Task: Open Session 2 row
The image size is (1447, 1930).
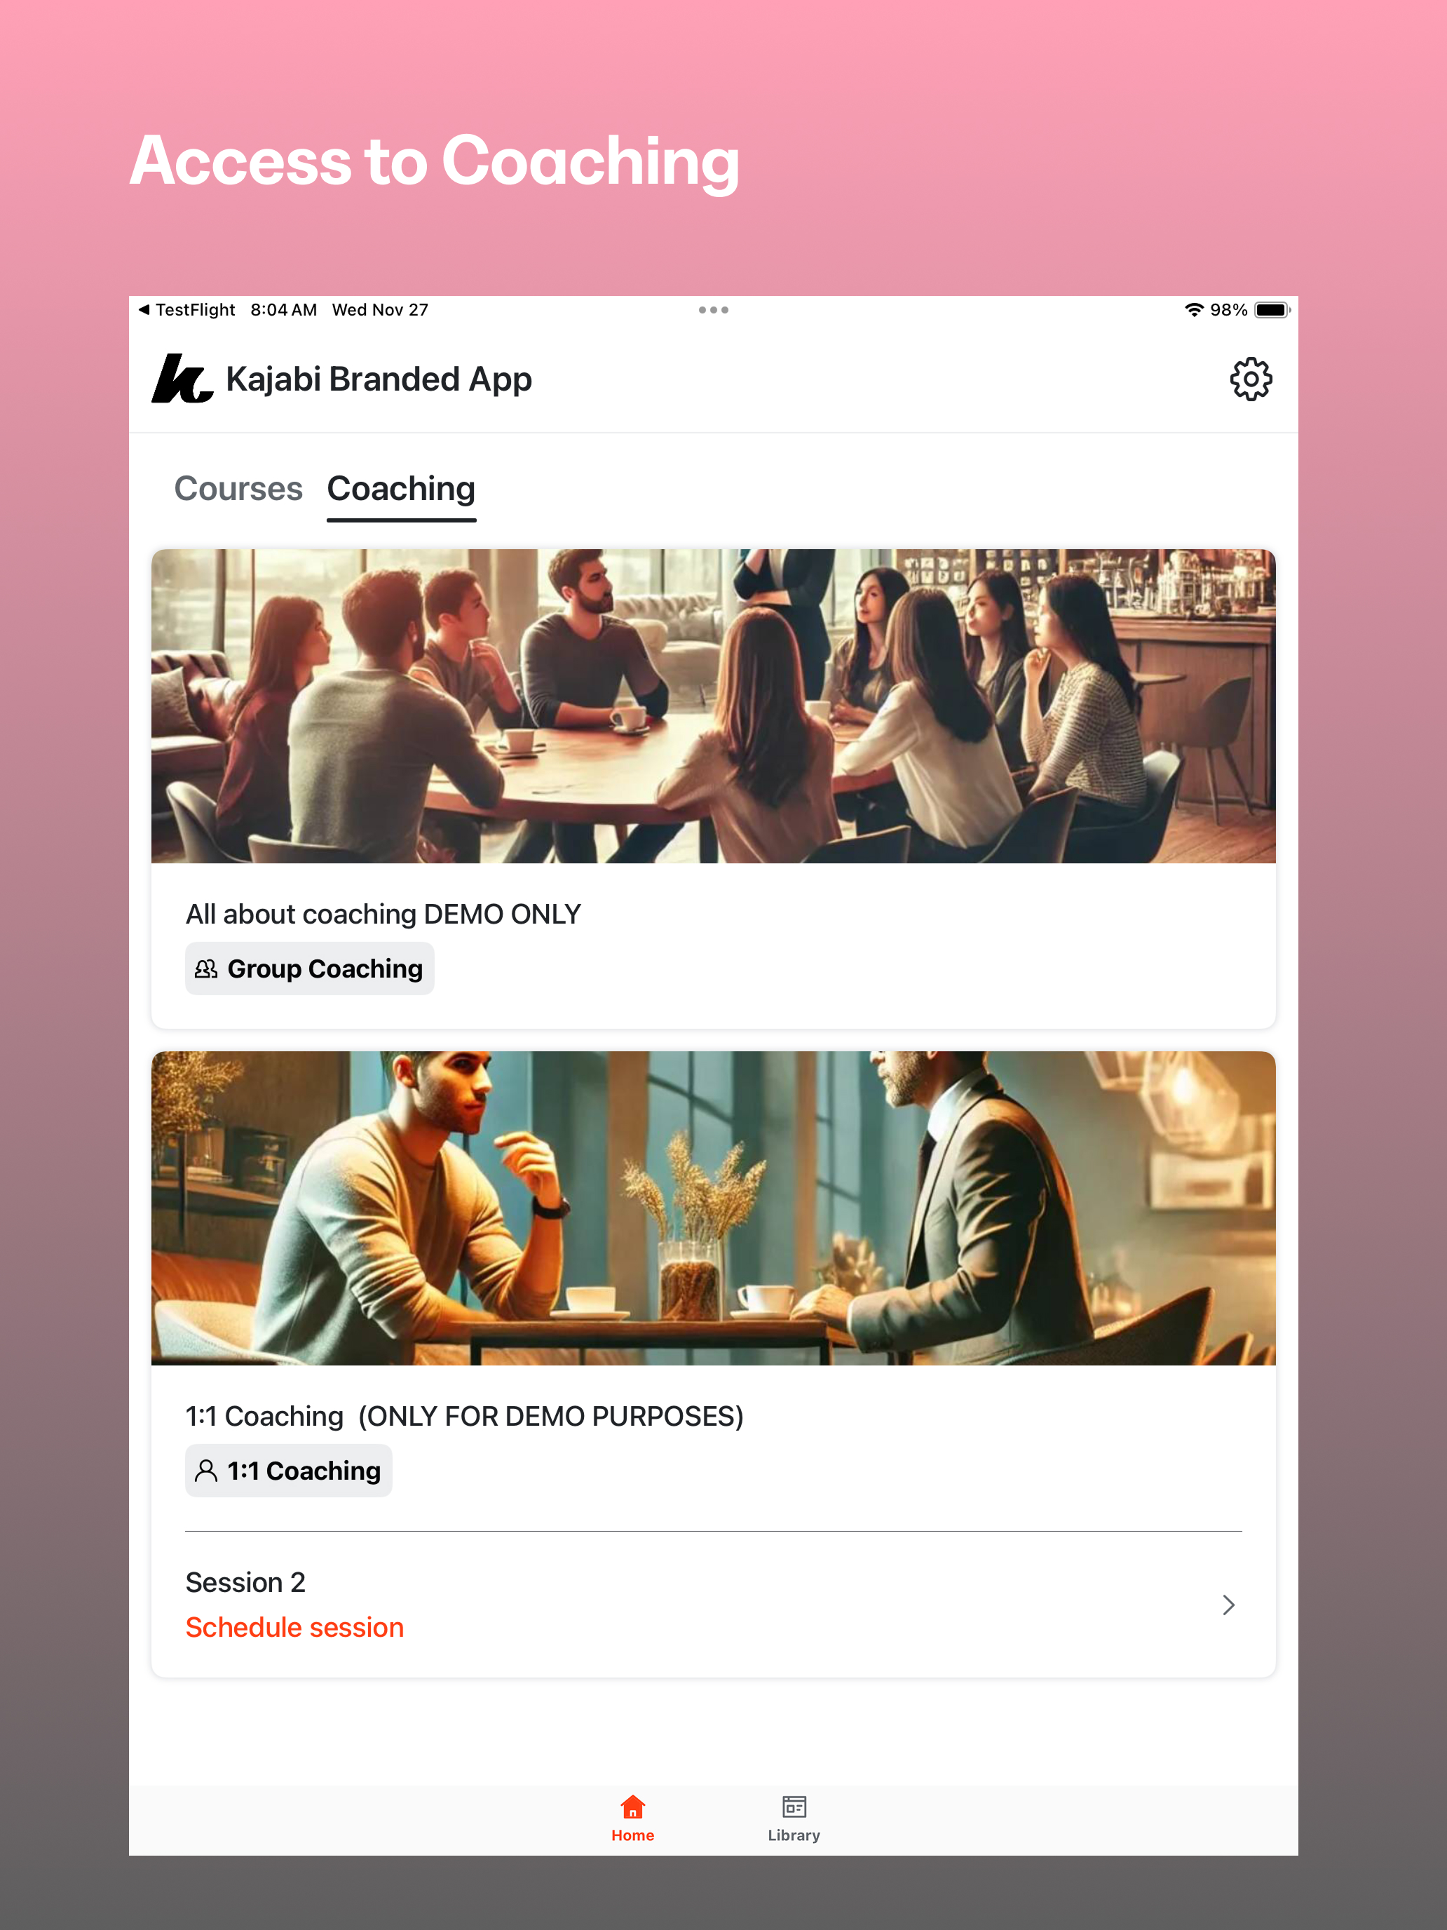Action: [714, 1605]
